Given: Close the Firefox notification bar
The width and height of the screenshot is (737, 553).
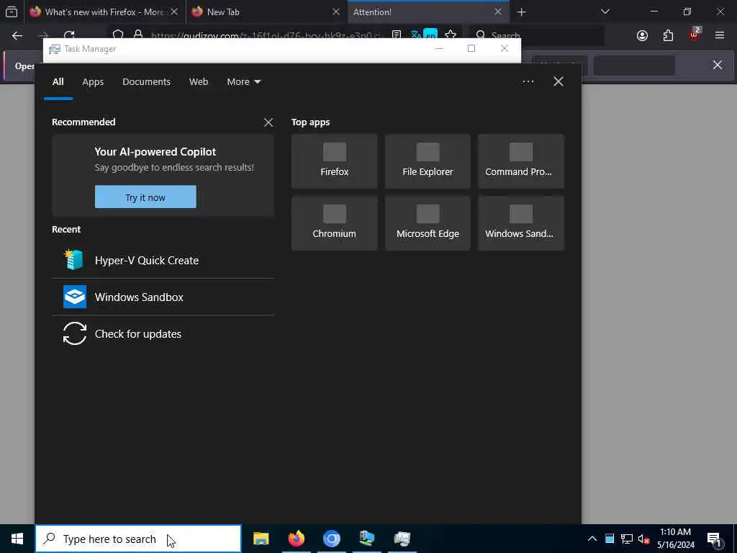Looking at the screenshot, I should (x=718, y=65).
